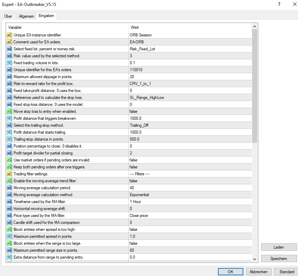Image resolution: width=298 pixels, height=276 pixels.
Task: Click the string icon beside Trading filter settings
Action: tap(9, 174)
